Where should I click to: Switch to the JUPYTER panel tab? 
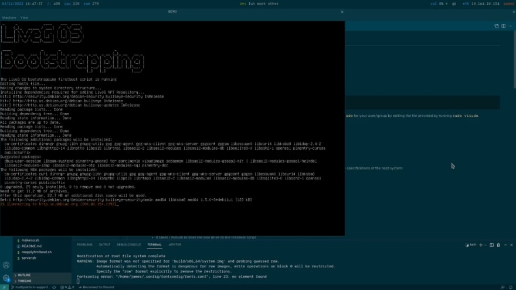click(175, 245)
